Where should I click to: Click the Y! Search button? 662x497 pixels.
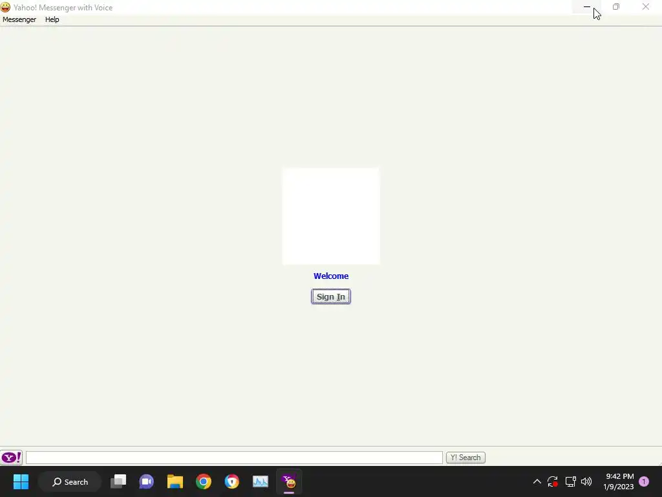[465, 458]
